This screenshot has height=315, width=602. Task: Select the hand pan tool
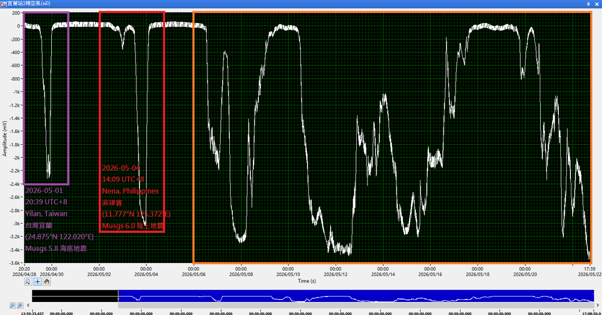(x=47, y=281)
